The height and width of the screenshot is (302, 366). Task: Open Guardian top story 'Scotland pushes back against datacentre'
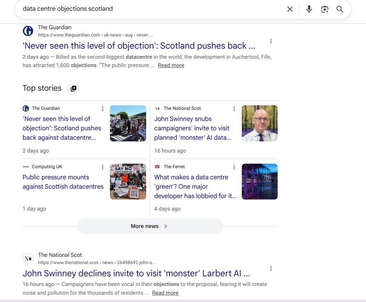click(62, 128)
